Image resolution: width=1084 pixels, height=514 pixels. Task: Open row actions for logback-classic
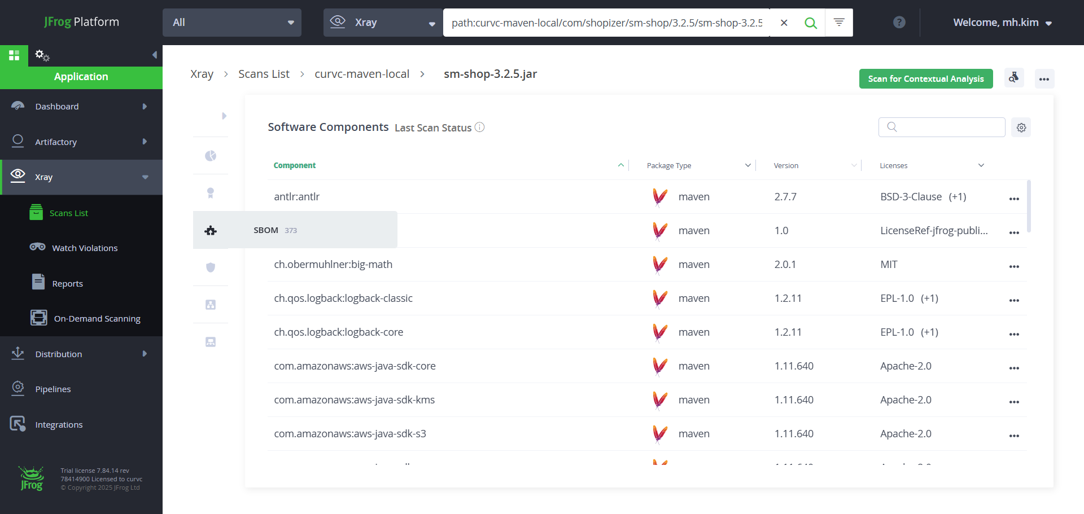pyautogui.click(x=1014, y=300)
